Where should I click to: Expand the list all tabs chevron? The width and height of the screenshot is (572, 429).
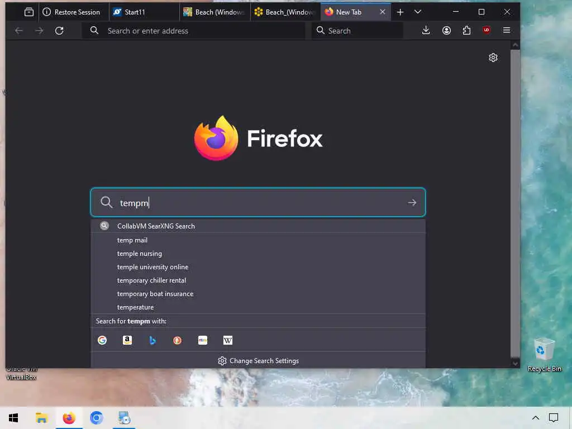coord(418,12)
